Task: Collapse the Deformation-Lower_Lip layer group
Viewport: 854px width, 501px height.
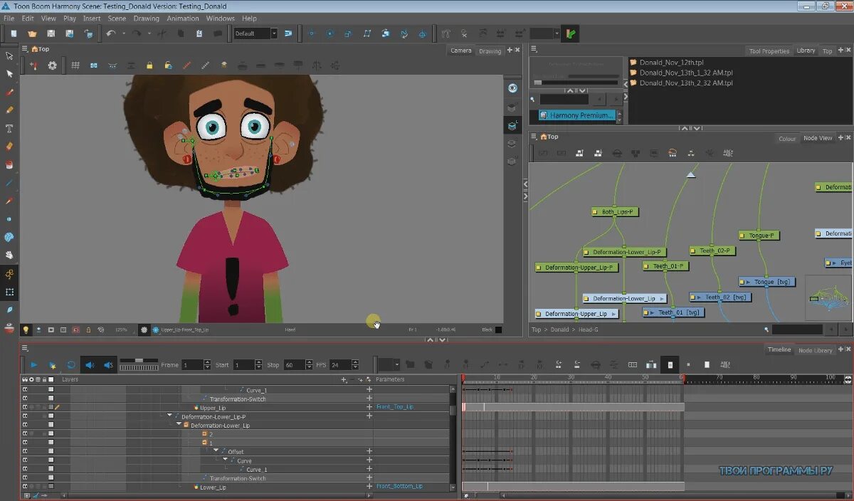Action: click(179, 425)
